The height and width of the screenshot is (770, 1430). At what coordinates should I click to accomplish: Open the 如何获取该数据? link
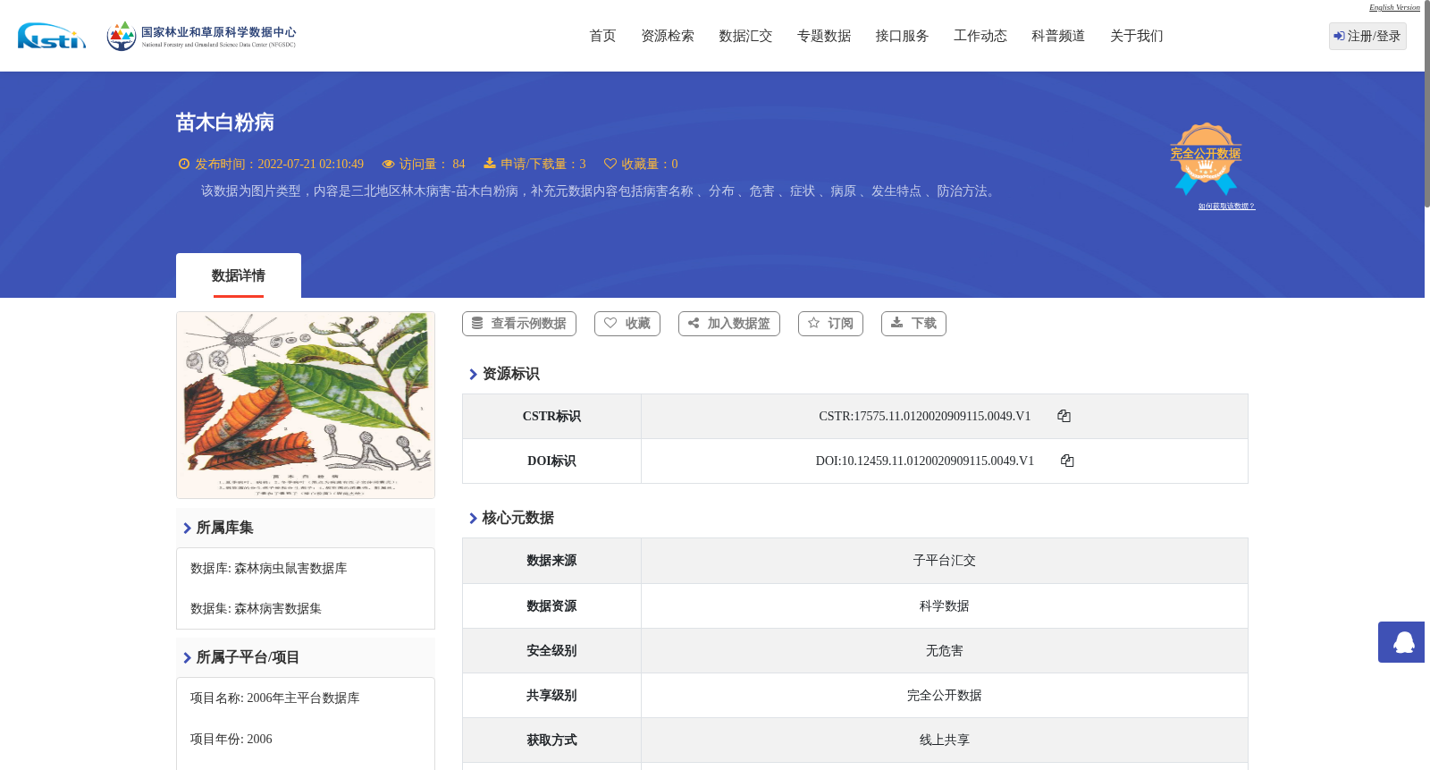click(x=1226, y=207)
